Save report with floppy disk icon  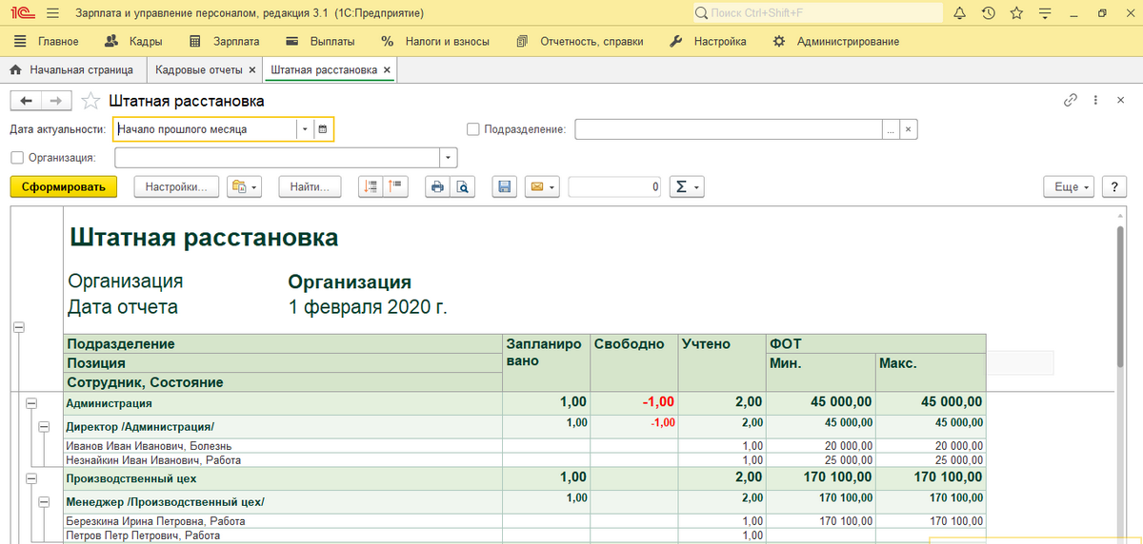tap(505, 187)
